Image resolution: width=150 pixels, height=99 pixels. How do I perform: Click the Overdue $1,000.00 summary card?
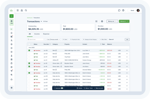113,27
